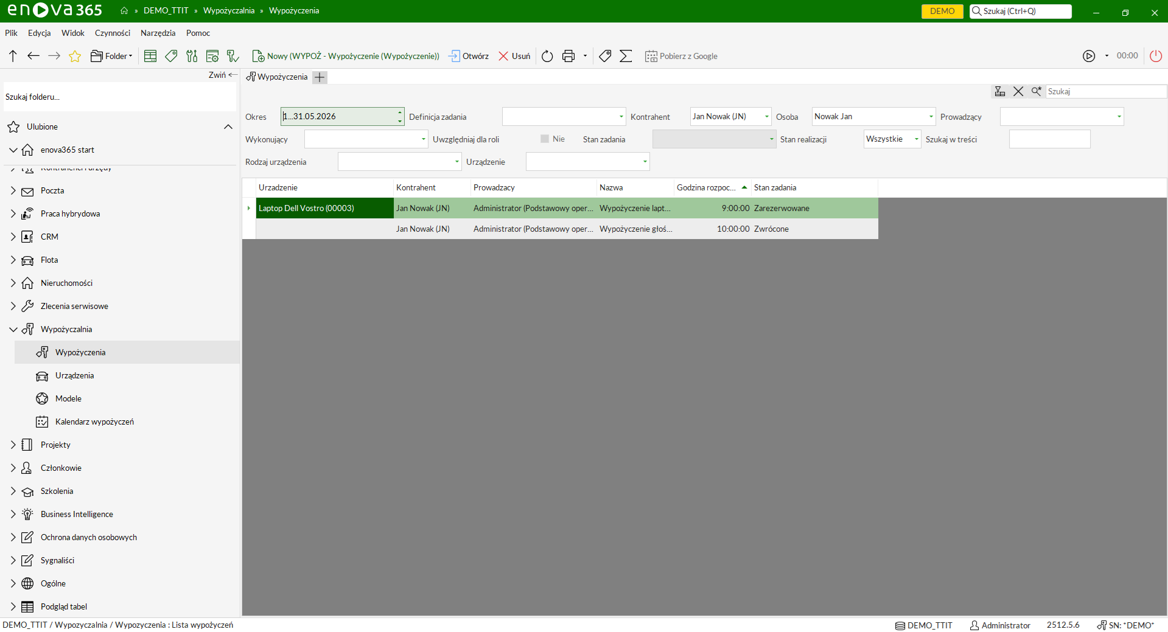Click the Ogólne globe icon
Screen dimensions: 1168x632
(x=27, y=584)
